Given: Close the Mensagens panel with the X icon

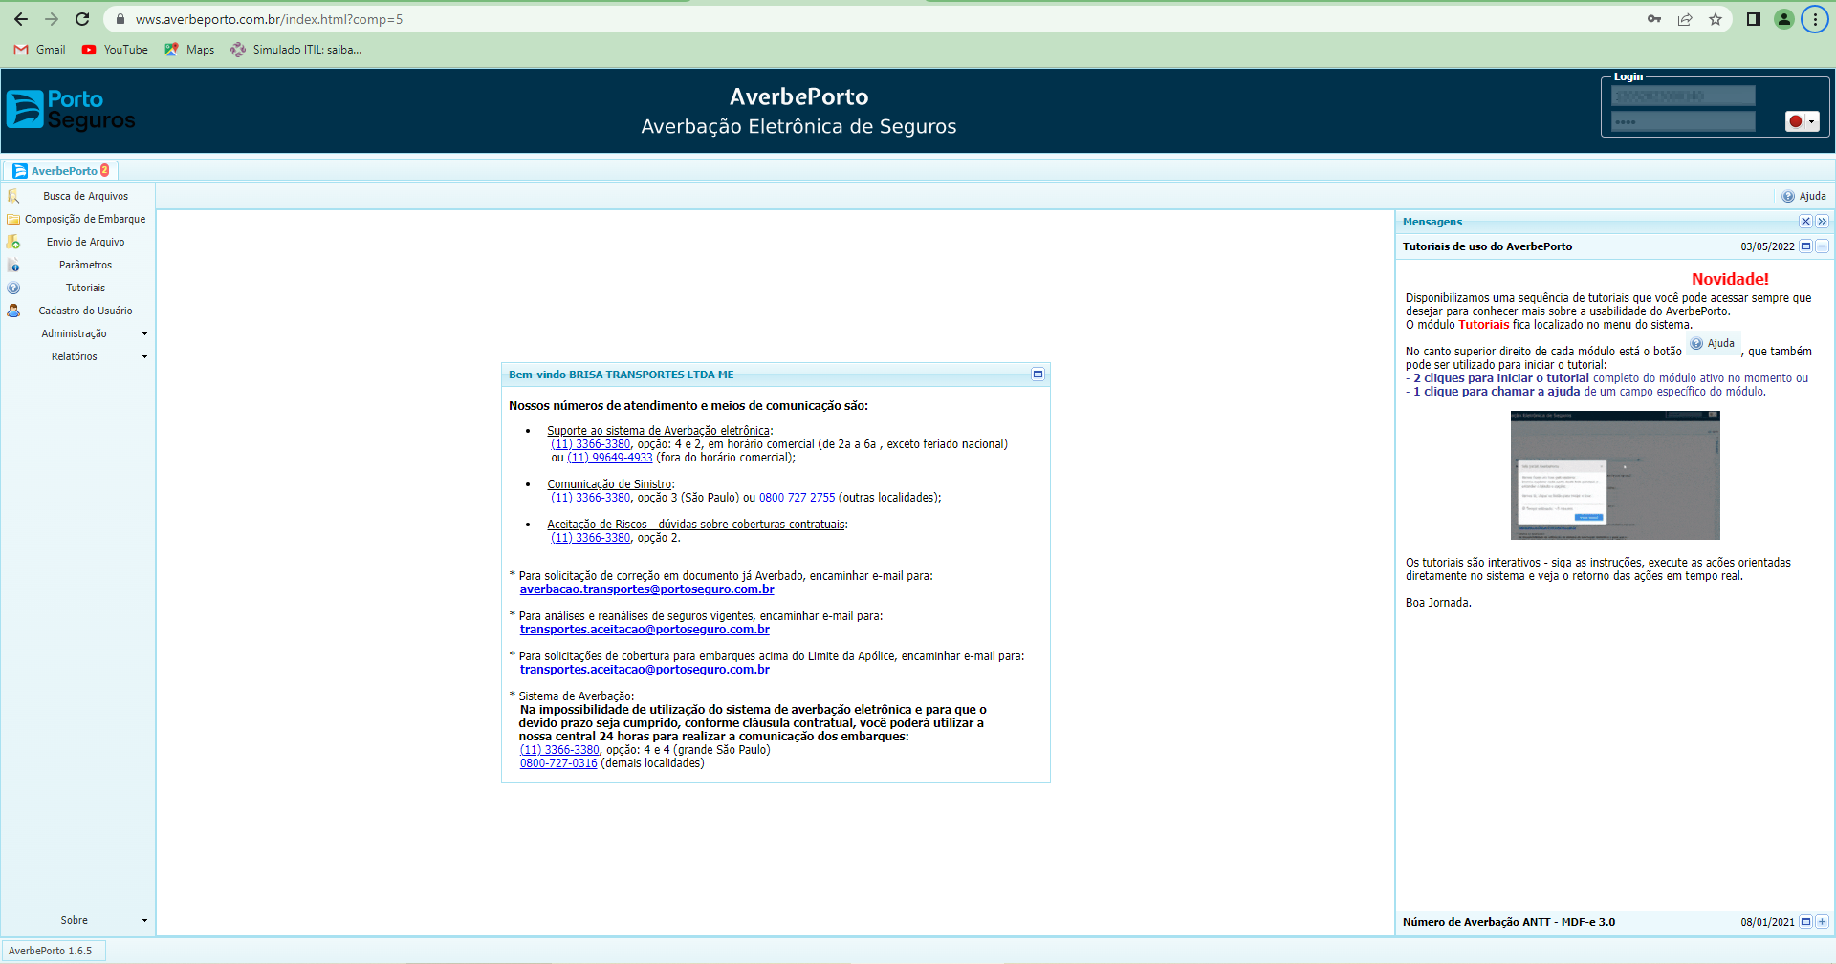Looking at the screenshot, I should click(1805, 222).
